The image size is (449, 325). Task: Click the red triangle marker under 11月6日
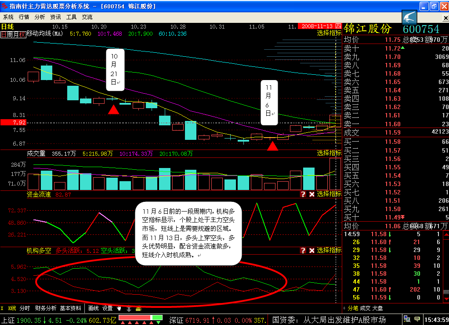[x=273, y=146]
